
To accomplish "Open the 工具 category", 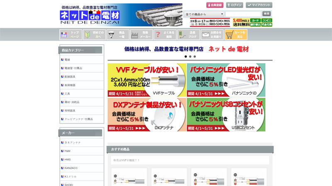I will coord(82,94).
